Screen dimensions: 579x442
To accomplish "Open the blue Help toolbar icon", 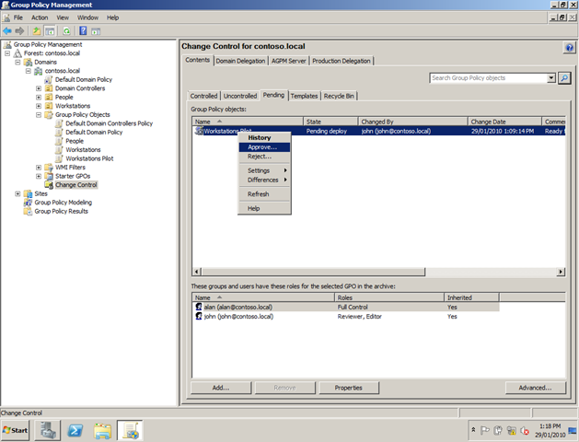I will [x=81, y=30].
